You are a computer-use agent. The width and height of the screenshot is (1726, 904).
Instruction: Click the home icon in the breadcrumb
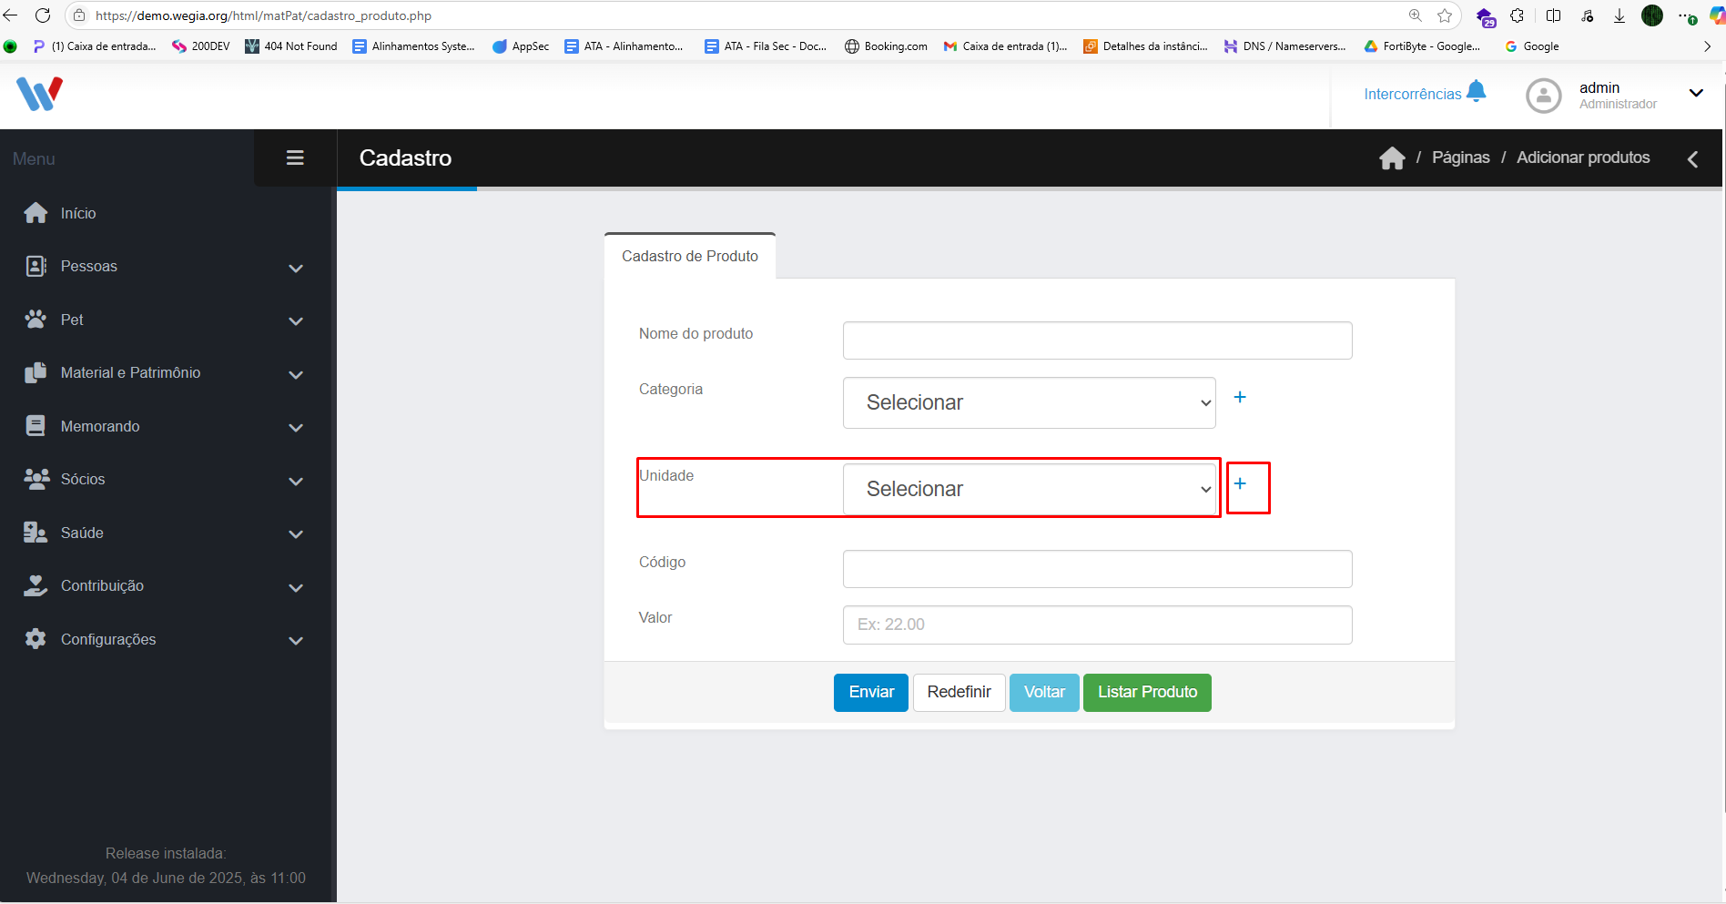1392,158
